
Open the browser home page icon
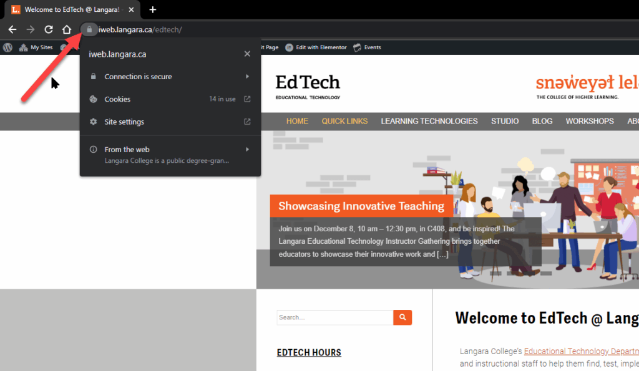pyautogui.click(x=67, y=29)
